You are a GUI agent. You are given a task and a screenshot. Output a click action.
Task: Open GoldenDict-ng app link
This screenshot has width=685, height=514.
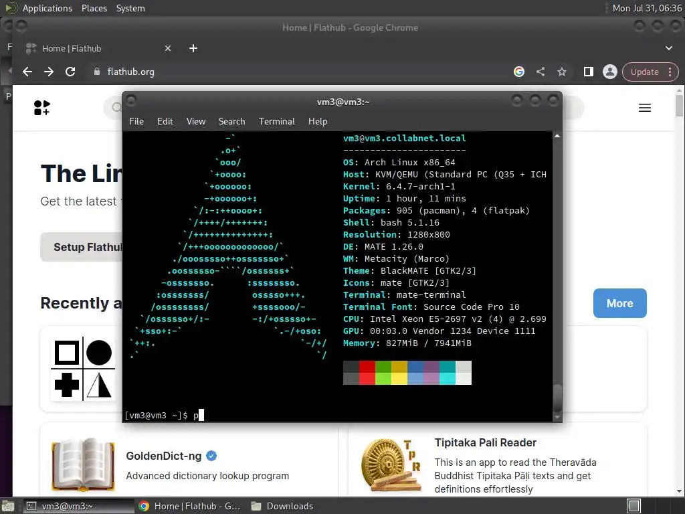click(x=164, y=456)
